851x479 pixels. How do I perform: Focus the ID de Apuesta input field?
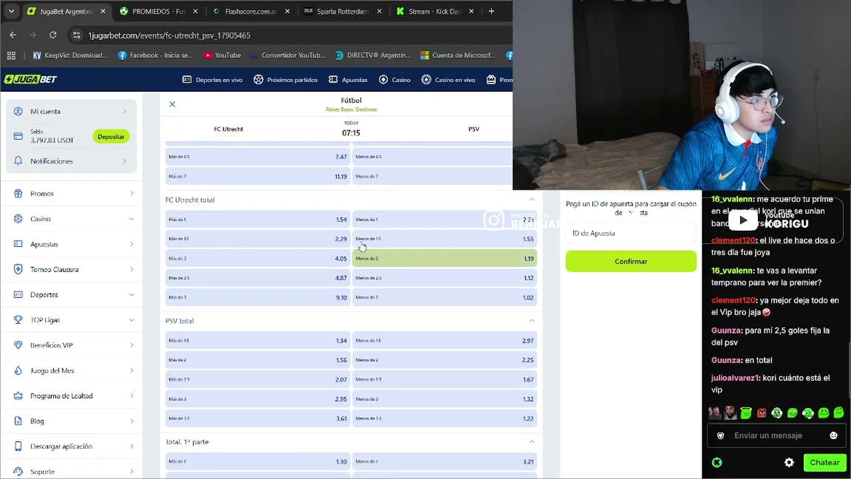pyautogui.click(x=631, y=234)
